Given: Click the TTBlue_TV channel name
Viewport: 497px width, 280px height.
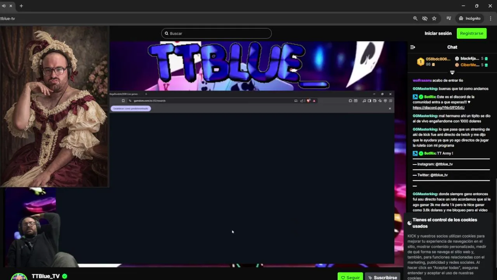Looking at the screenshot, I should 45,276.
